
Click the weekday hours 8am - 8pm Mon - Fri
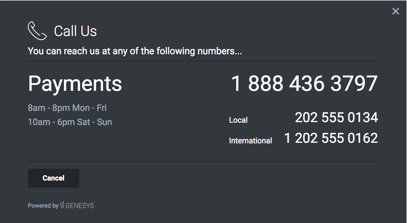pos(67,108)
